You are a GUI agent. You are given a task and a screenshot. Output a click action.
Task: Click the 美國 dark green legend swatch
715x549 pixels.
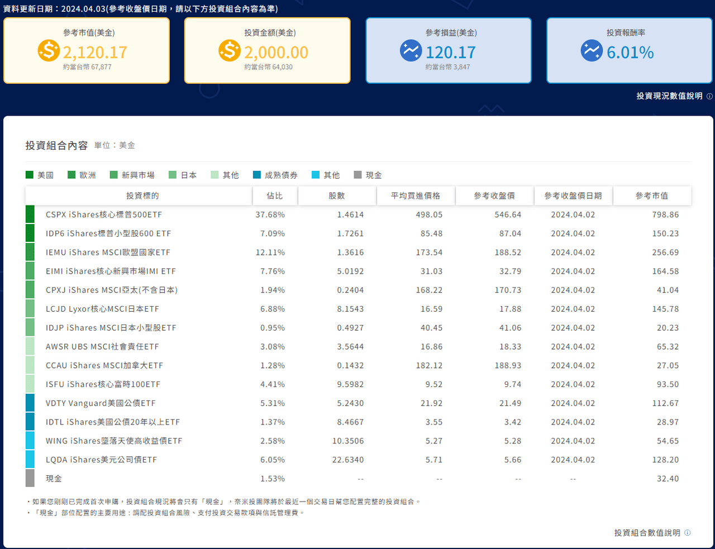pyautogui.click(x=30, y=175)
